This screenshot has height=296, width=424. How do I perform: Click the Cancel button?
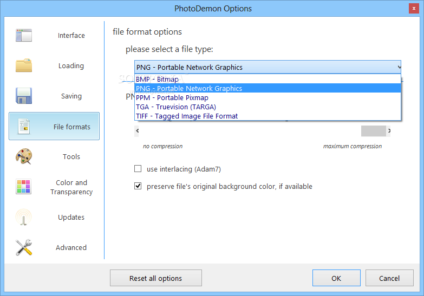[x=389, y=278]
